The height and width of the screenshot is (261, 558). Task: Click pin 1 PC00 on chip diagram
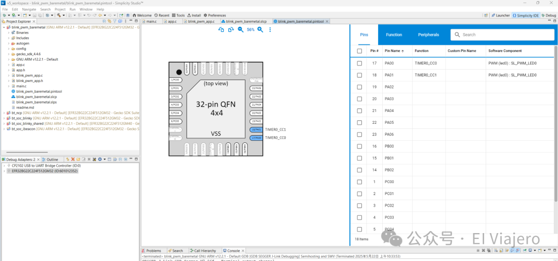[x=176, y=80]
